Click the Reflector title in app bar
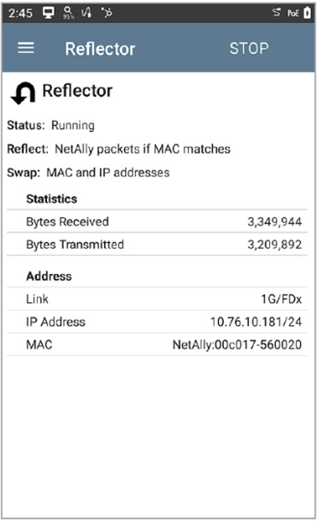This screenshot has width=318, height=522. click(x=100, y=49)
